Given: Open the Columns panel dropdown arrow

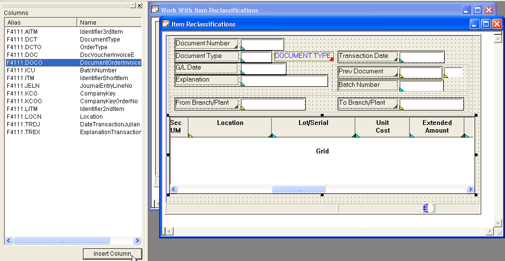Looking at the screenshot, I should (133, 5).
